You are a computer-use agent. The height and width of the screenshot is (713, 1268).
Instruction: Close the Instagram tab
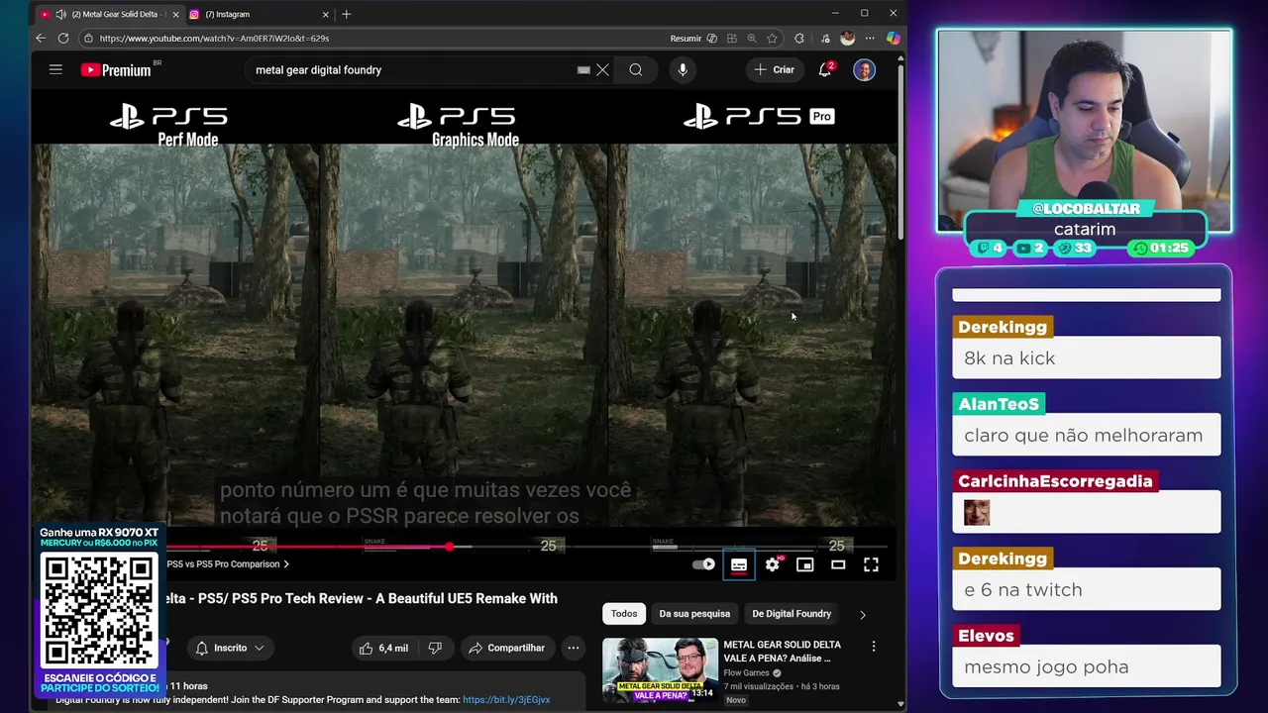point(325,14)
